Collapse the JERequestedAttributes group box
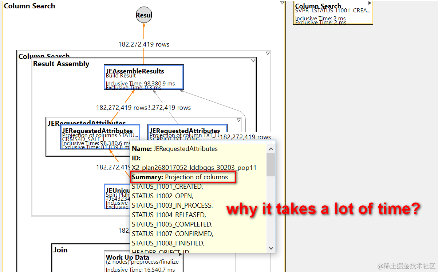 click(x=239, y=120)
